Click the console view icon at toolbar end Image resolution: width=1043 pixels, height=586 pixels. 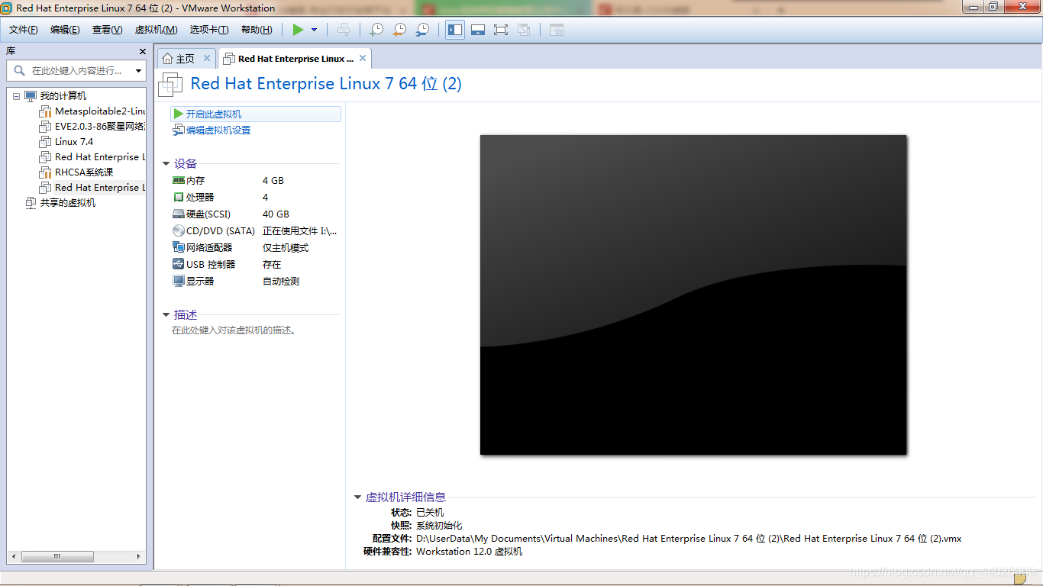coord(557,30)
